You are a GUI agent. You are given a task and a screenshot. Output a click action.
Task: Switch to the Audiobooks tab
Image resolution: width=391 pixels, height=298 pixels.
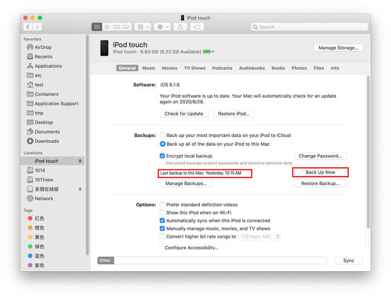pos(252,68)
